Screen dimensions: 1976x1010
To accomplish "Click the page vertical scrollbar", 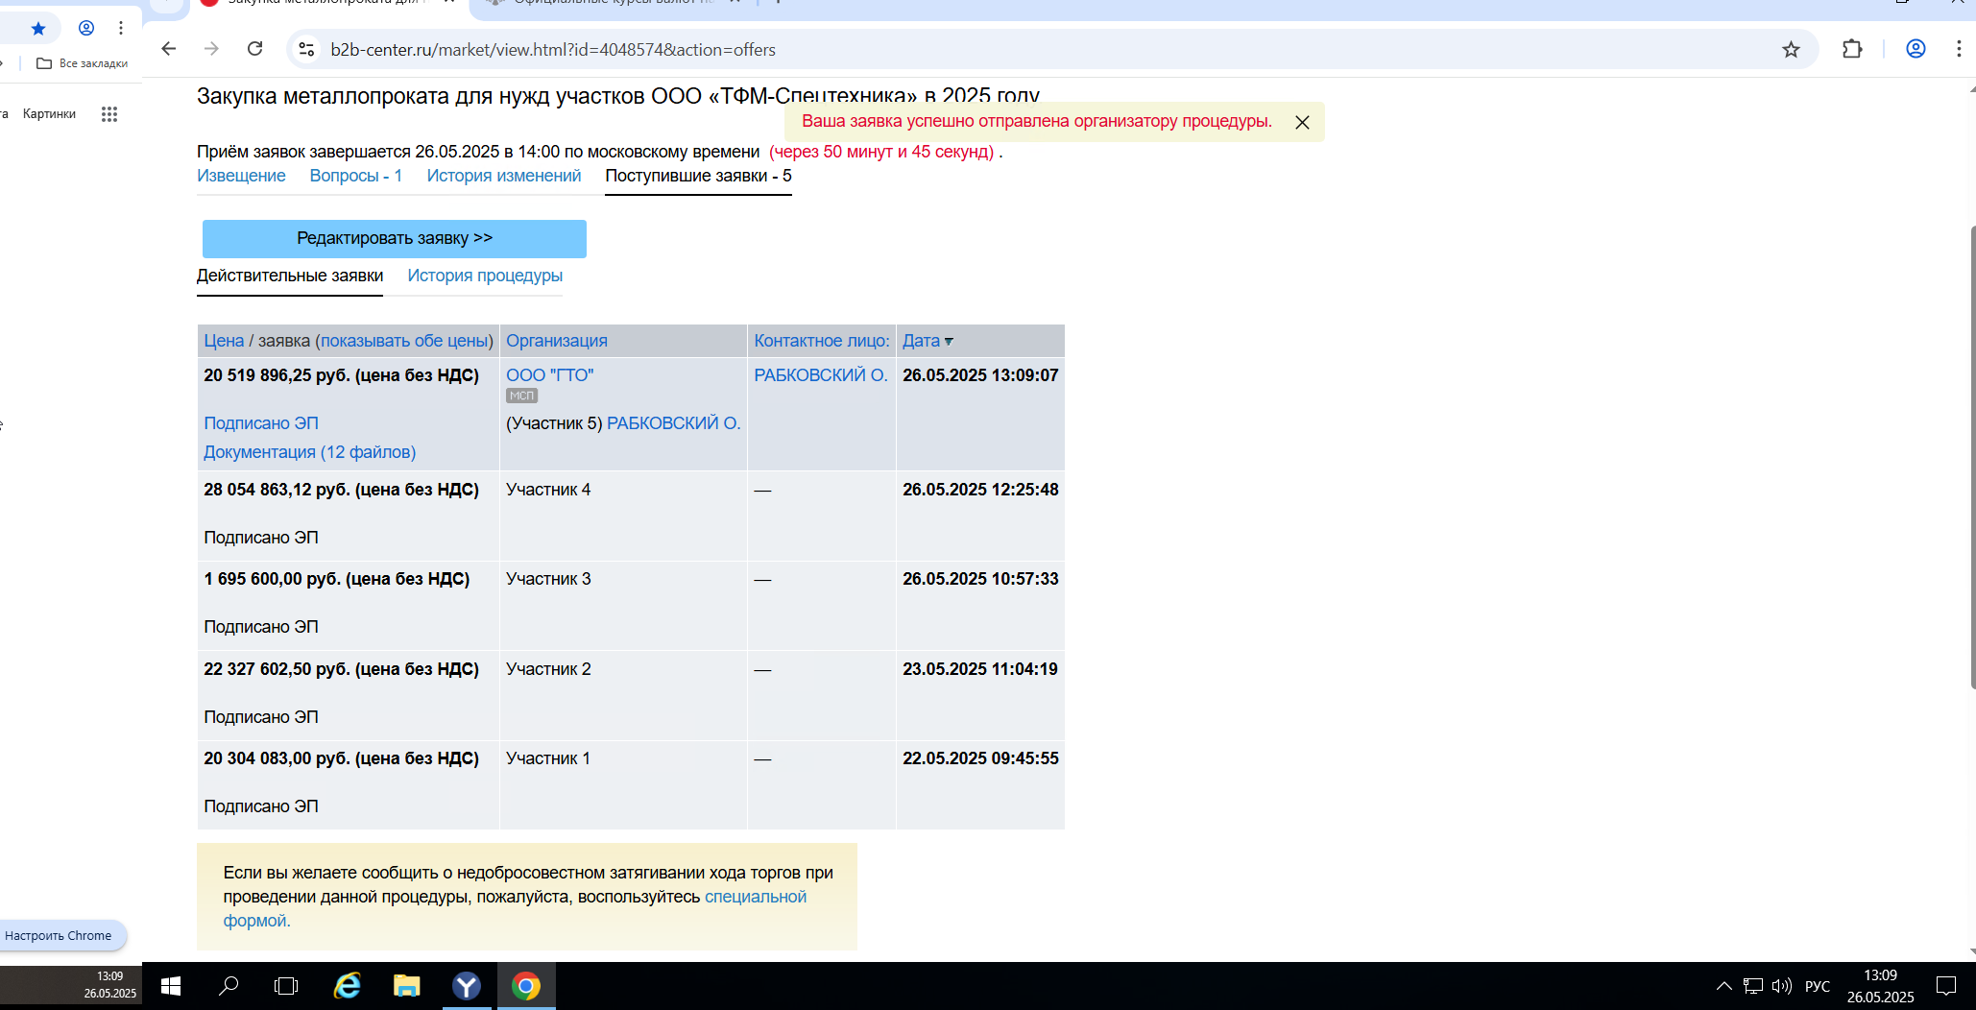I will (x=1972, y=457).
